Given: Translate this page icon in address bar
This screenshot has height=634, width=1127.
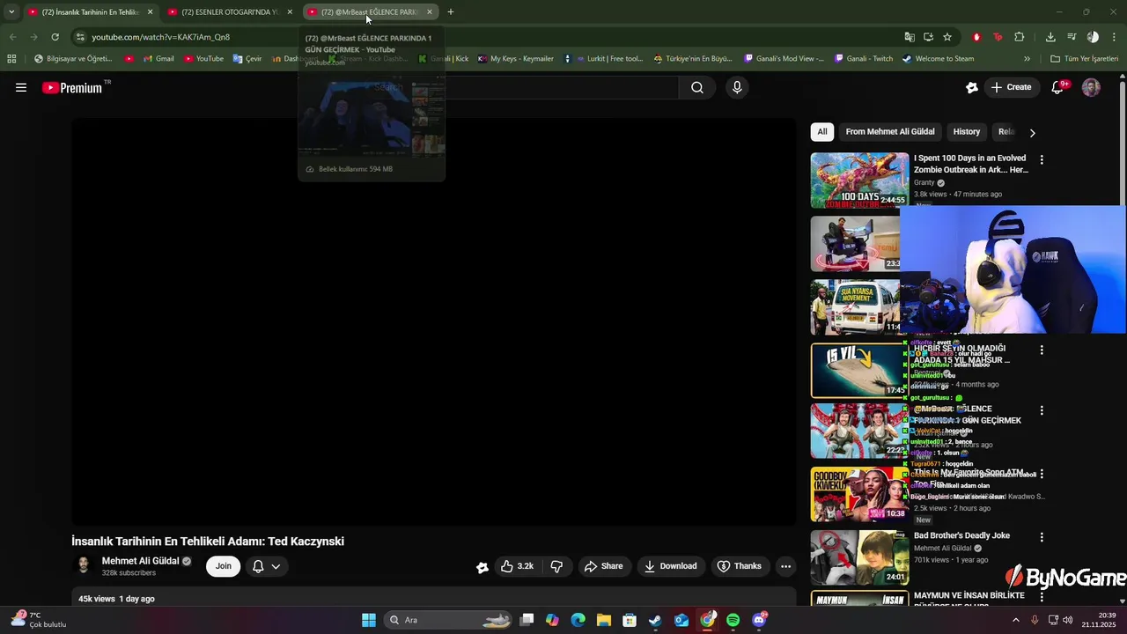Looking at the screenshot, I should point(910,37).
